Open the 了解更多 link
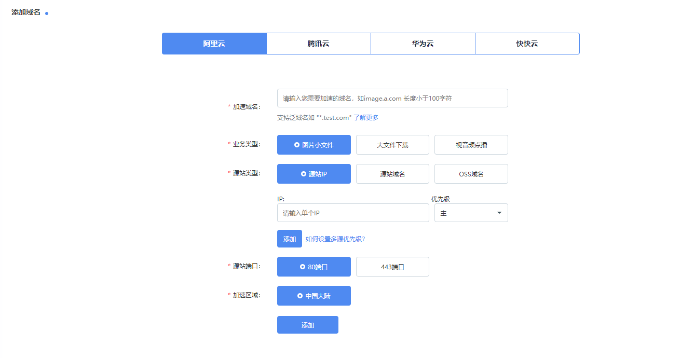This screenshot has height=358, width=681. [x=366, y=118]
